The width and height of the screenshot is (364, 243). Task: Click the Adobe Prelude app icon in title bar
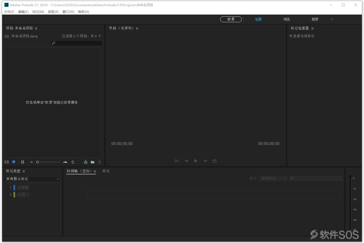6,5
